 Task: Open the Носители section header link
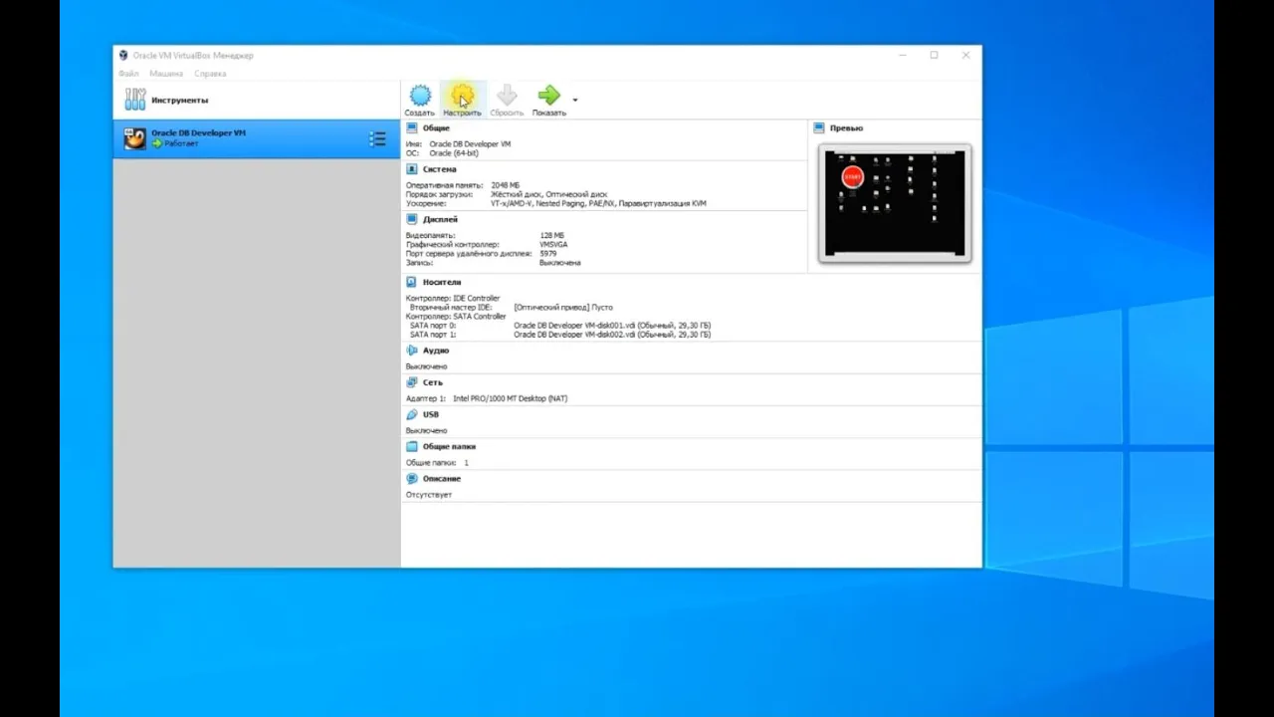pos(442,283)
